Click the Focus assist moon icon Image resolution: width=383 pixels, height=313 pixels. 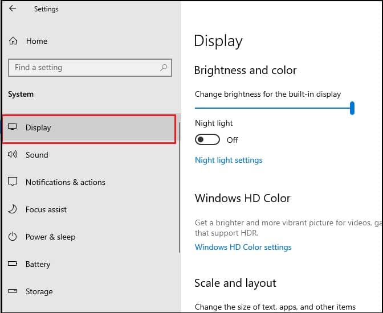coord(13,209)
